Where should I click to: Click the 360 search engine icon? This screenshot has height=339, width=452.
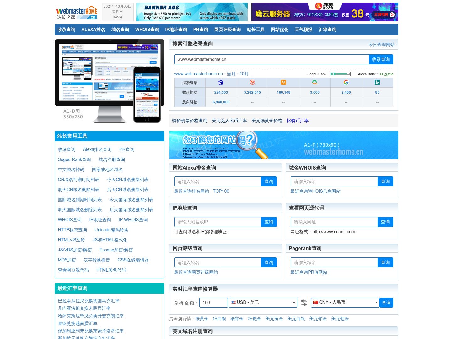(315, 82)
